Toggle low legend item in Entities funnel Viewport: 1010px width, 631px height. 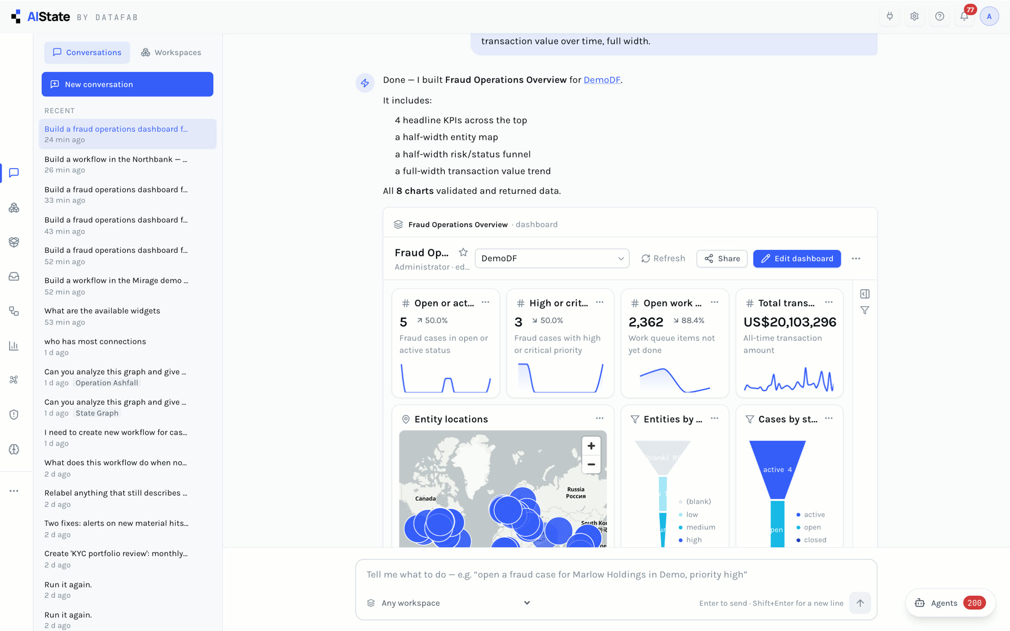(x=688, y=514)
